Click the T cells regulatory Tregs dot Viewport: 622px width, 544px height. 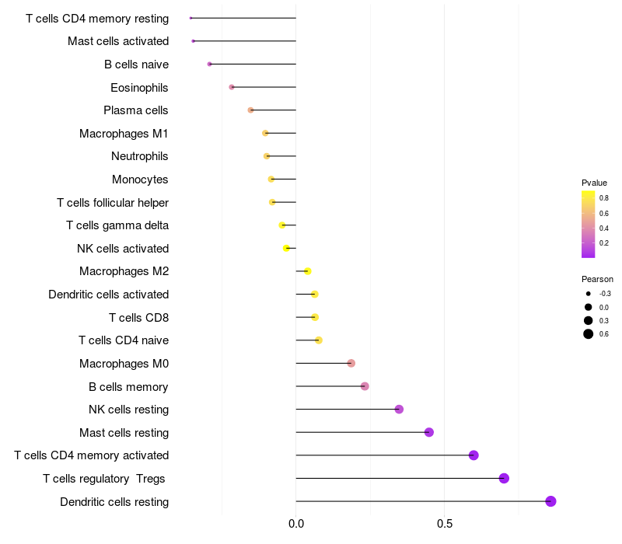504,478
